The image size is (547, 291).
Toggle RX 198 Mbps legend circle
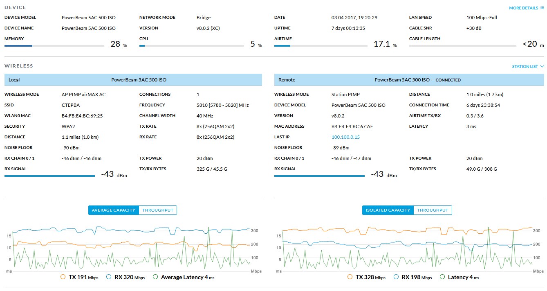[x=396, y=277]
